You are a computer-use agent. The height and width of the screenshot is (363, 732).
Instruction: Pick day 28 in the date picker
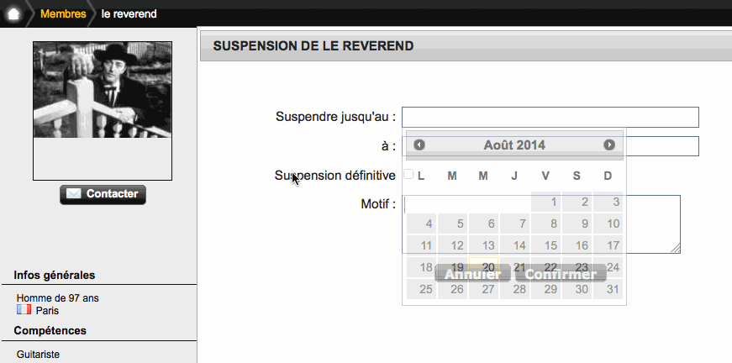tap(515, 289)
